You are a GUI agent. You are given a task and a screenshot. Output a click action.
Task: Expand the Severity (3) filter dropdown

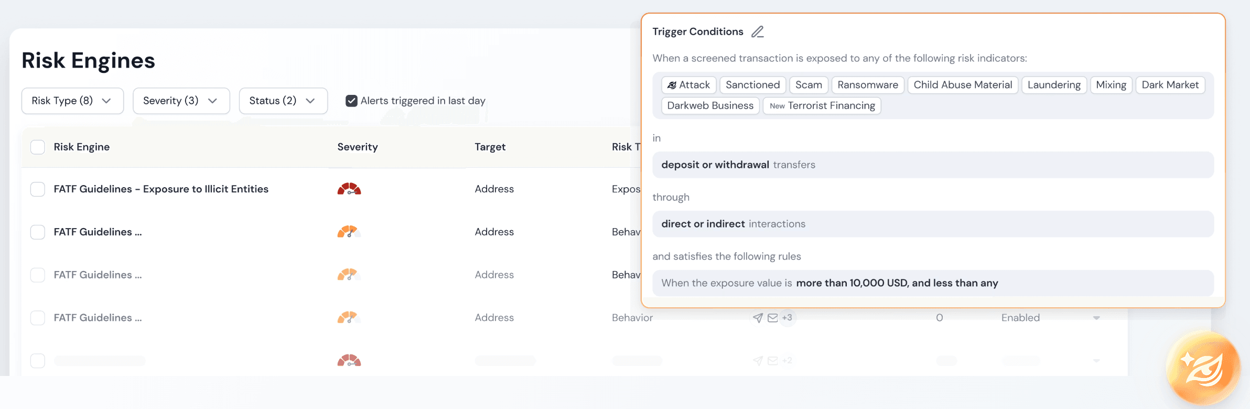click(181, 101)
